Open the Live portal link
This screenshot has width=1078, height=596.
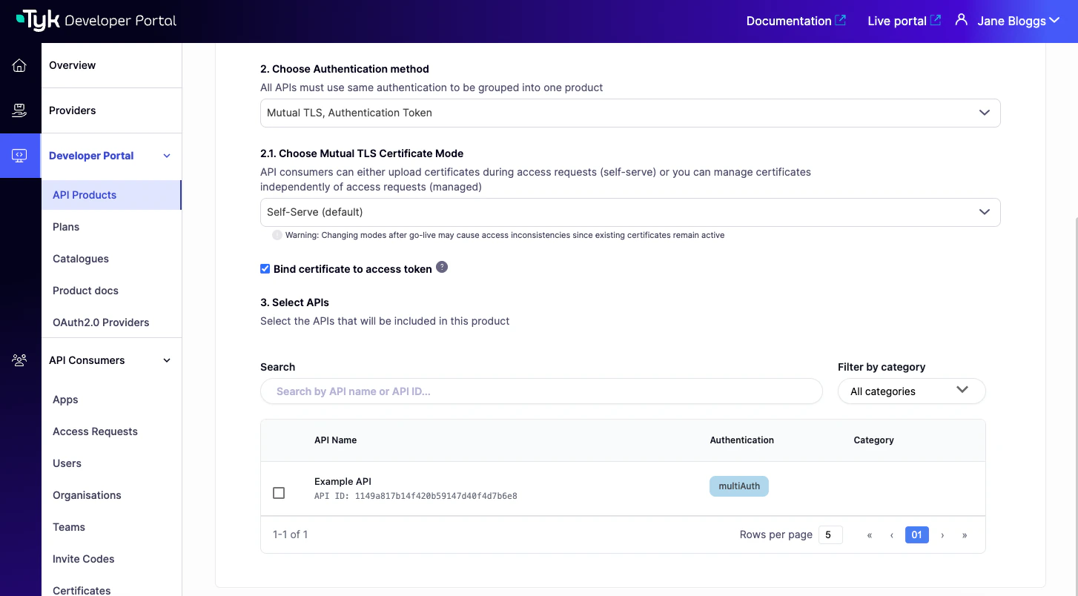896,20
